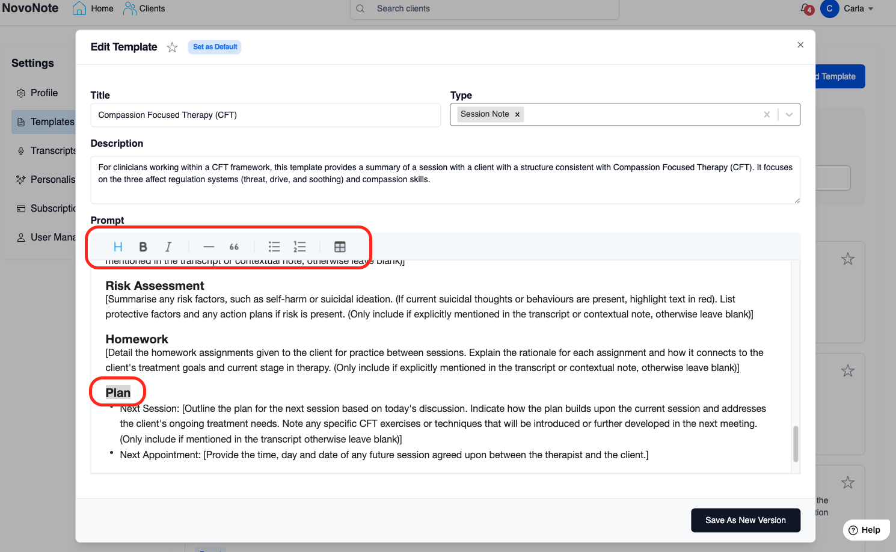Close the Edit Template dialog

click(800, 45)
